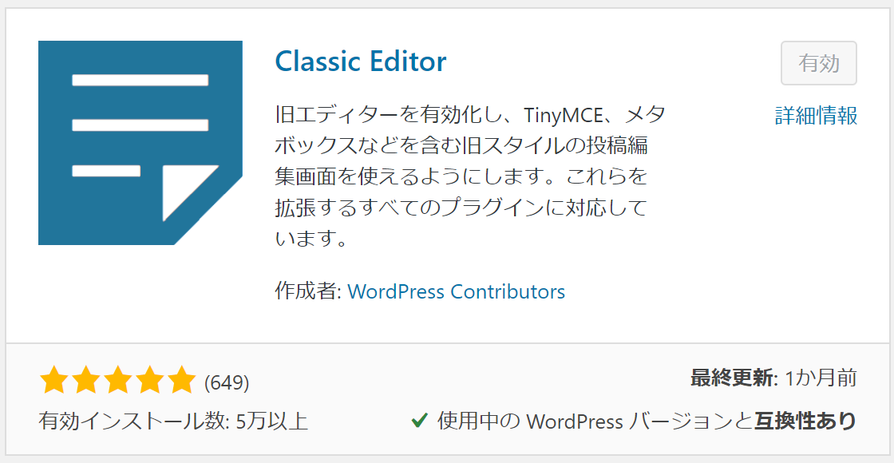Viewport: 894px width, 463px height.
Task: Click the (649) ratings count
Action: click(227, 382)
